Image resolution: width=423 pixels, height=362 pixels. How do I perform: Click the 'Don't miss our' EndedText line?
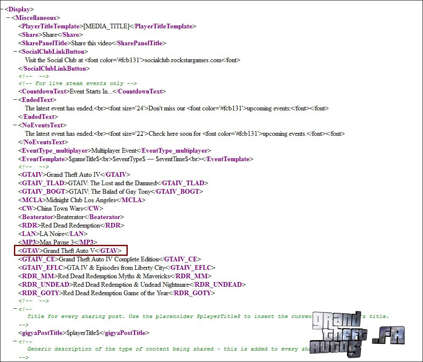(177, 108)
